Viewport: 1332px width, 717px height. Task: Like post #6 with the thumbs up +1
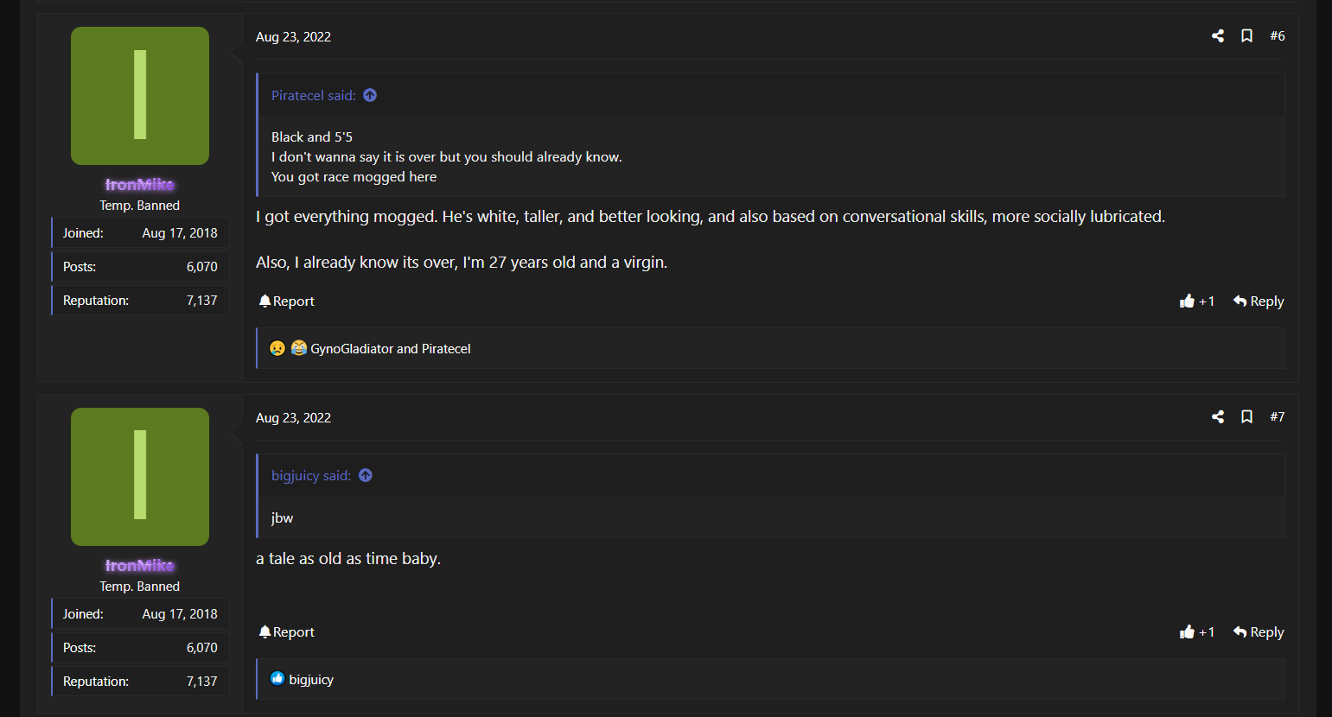[x=1197, y=301]
